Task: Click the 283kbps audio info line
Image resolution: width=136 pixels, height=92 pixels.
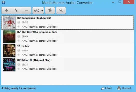Action: pyautogui.click(x=39, y=69)
